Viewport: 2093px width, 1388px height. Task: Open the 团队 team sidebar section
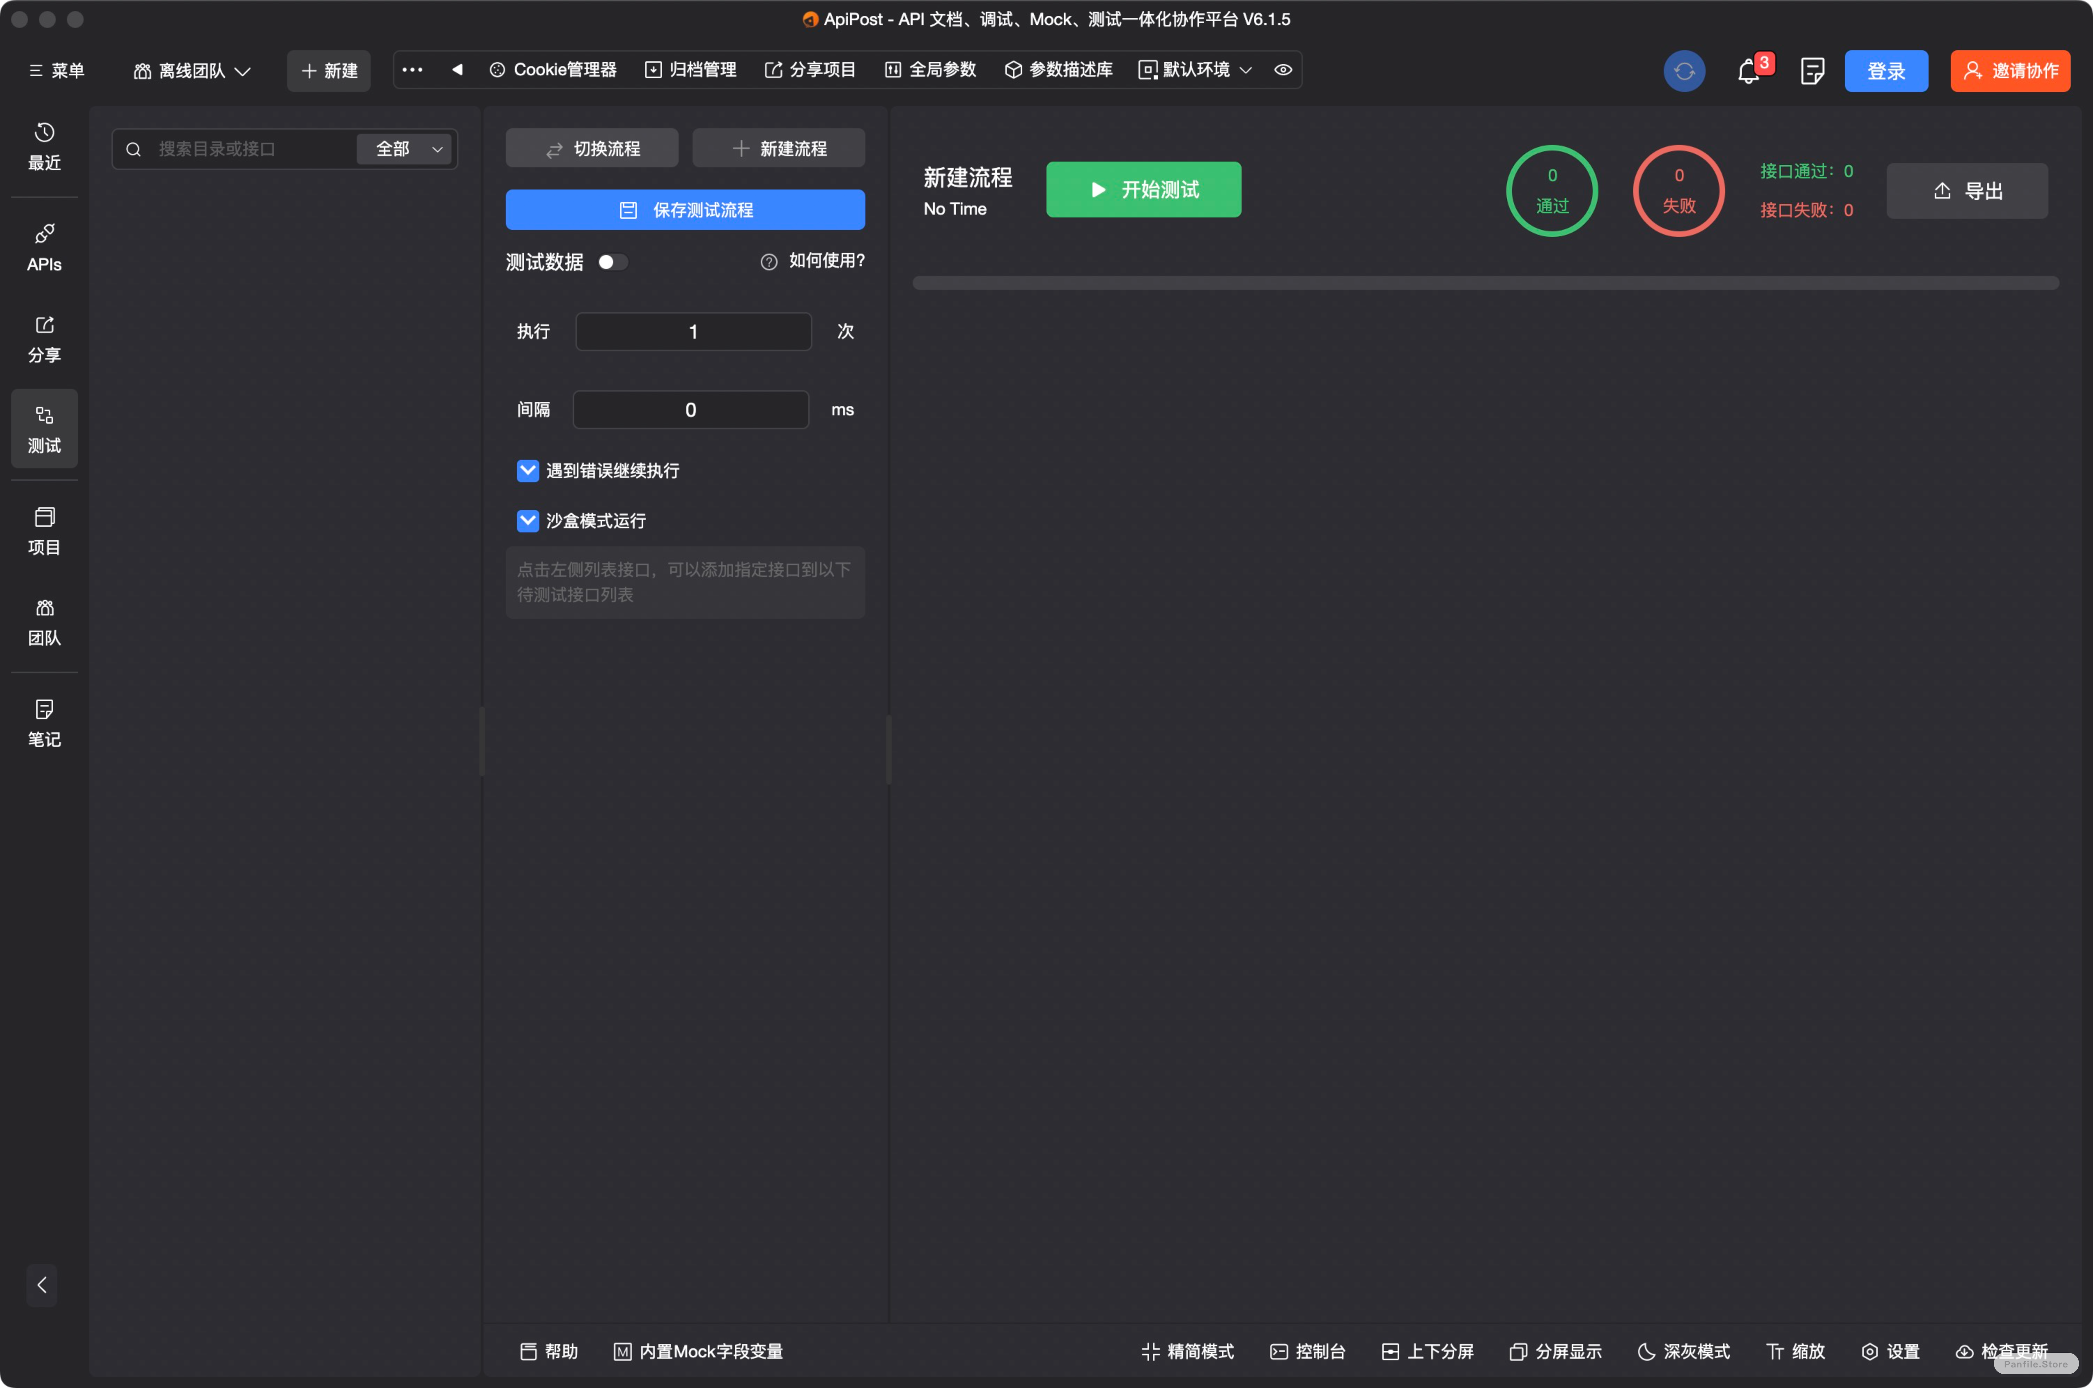tap(44, 622)
